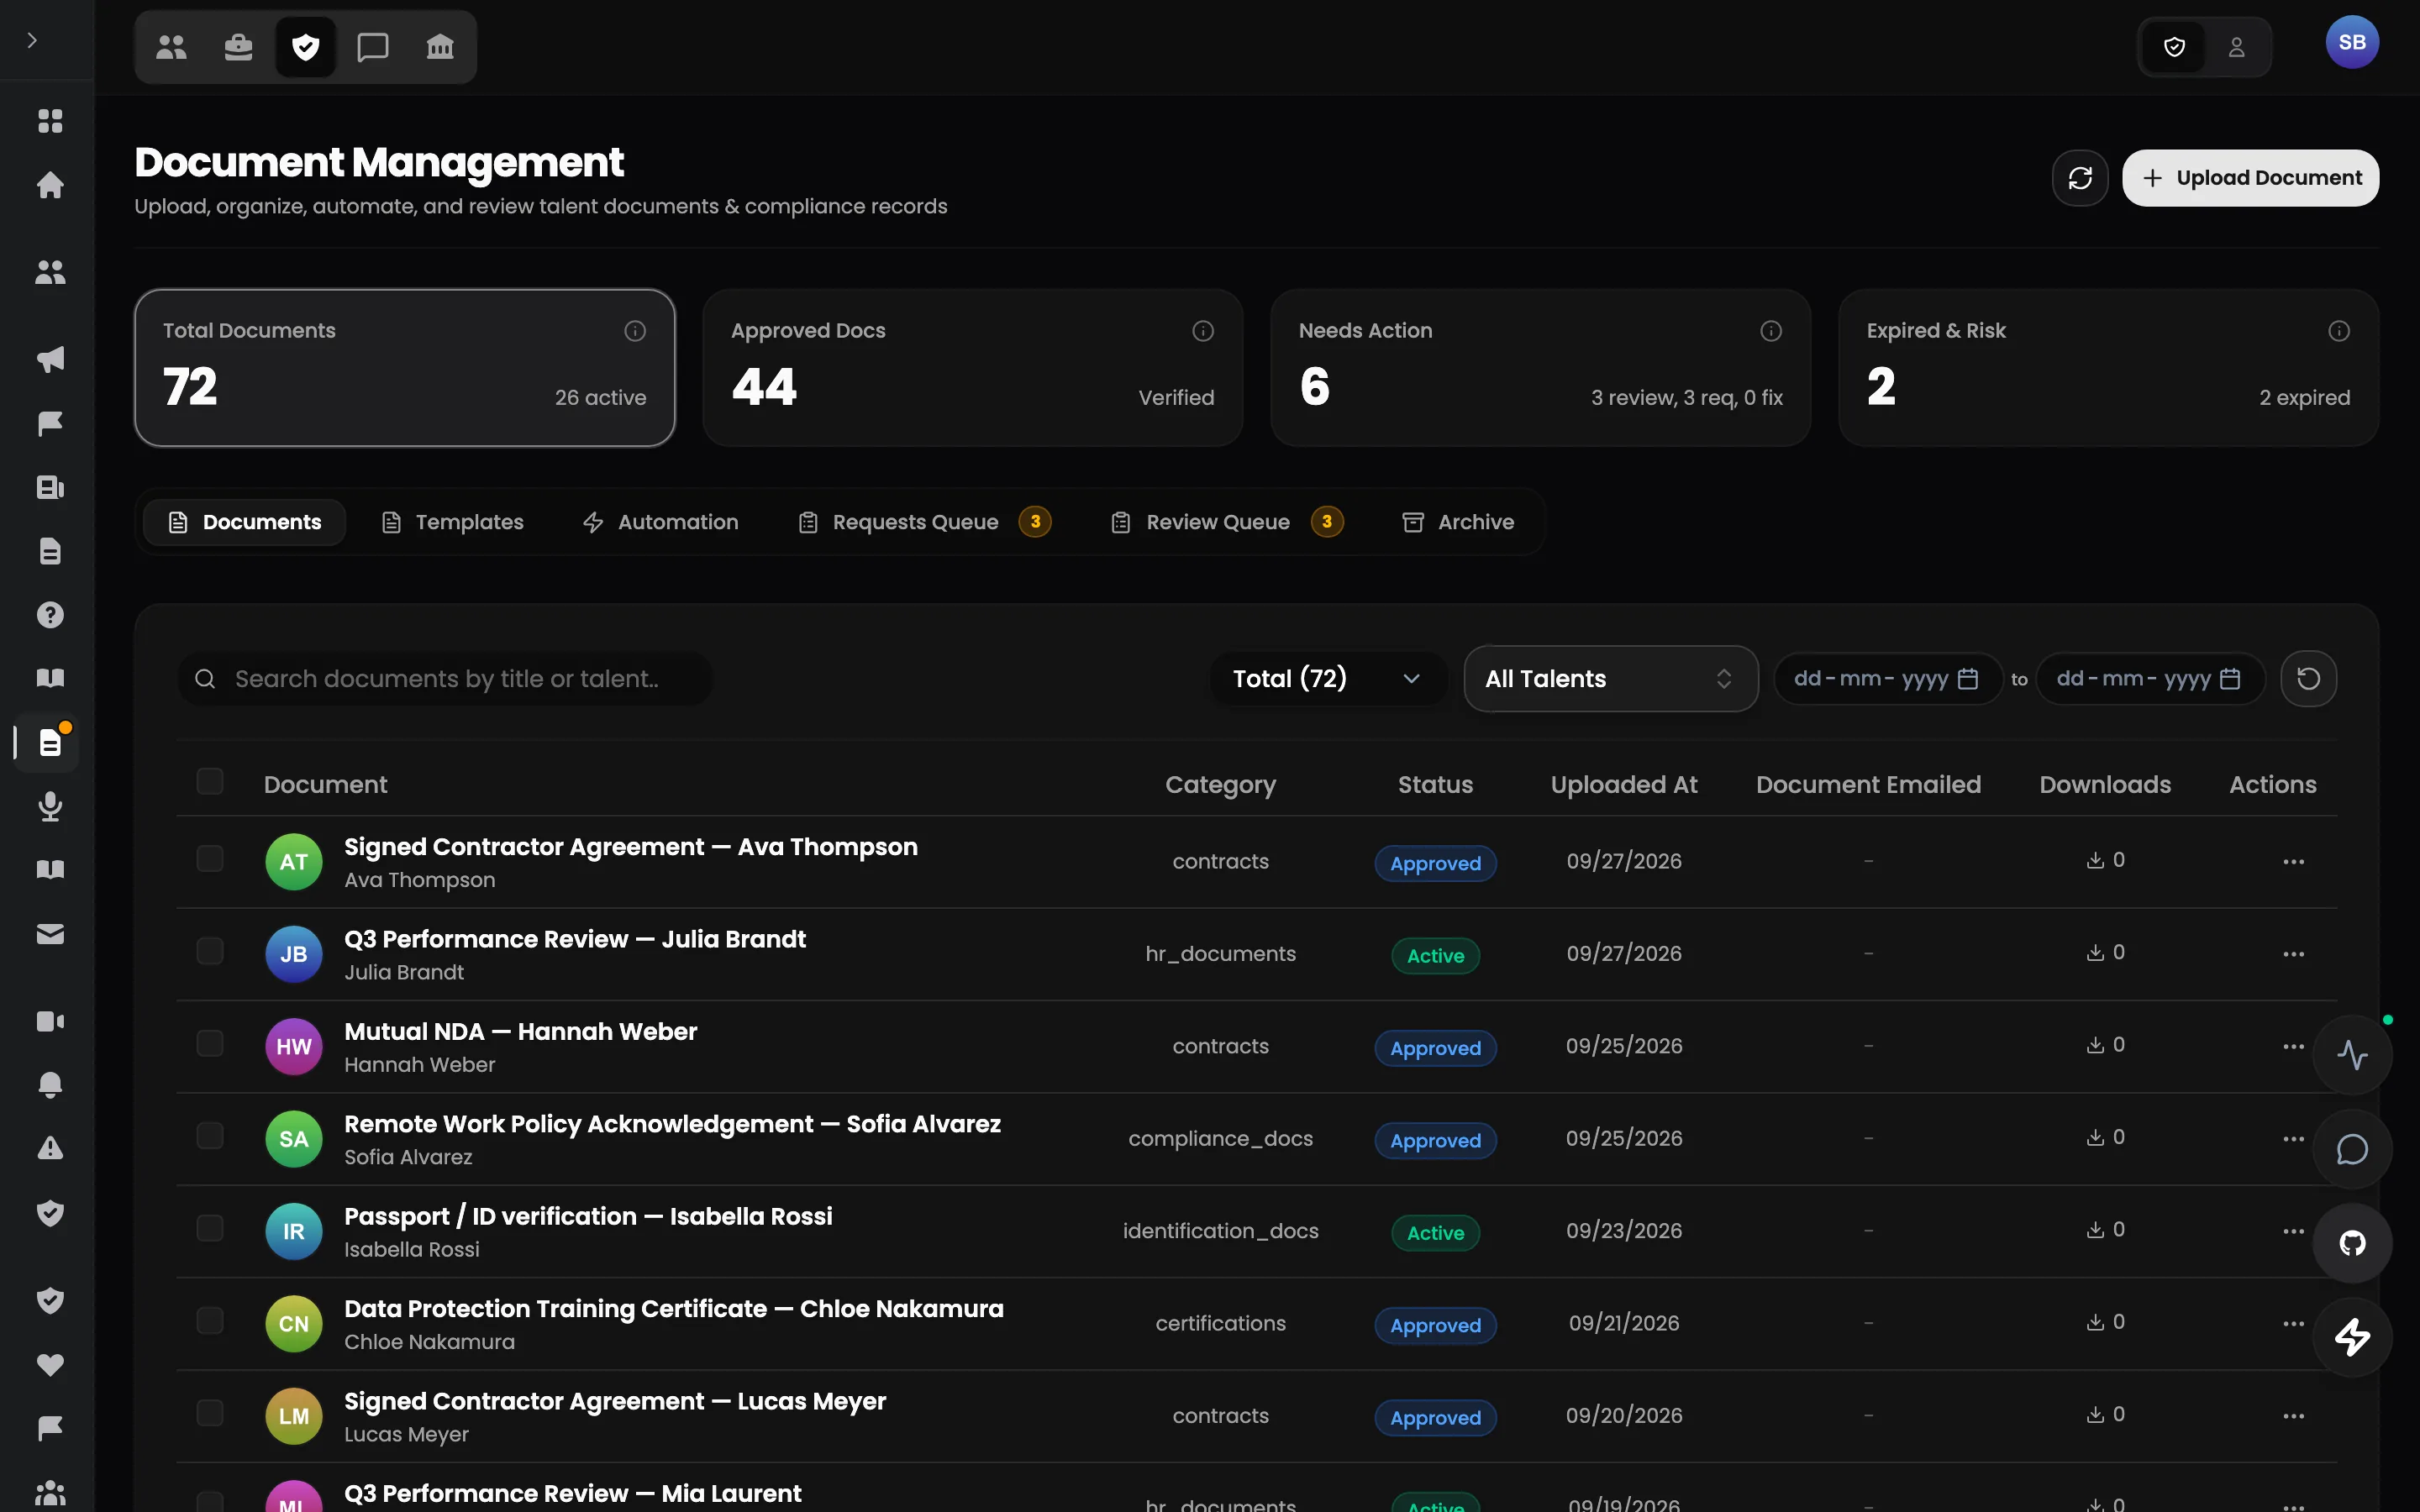Open the microphone icon in left sidebar
Image resolution: width=2420 pixels, height=1512 pixels.
click(50, 806)
